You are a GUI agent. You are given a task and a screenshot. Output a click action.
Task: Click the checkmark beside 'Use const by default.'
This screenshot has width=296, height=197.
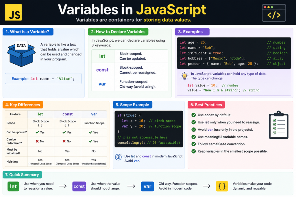(193, 115)
